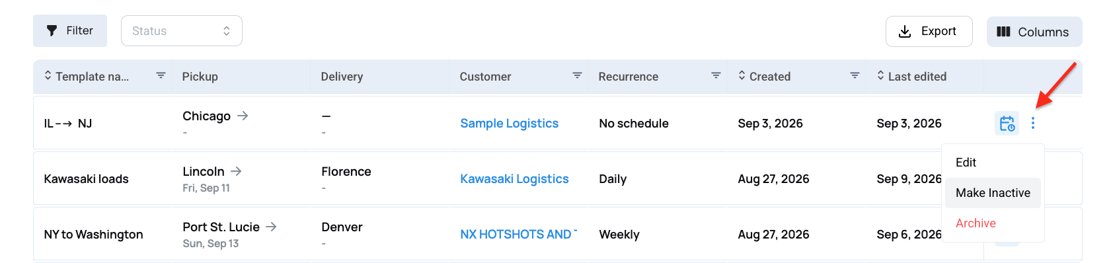
Task: Click the Filter button
Action: 70,30
